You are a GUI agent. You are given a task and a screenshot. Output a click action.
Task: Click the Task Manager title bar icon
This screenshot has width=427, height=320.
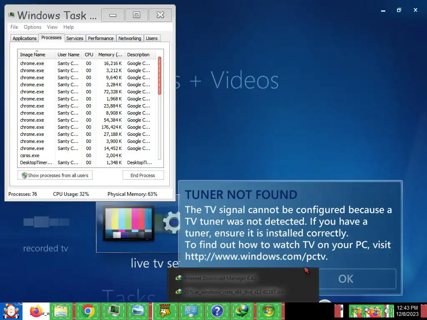pyautogui.click(x=11, y=15)
